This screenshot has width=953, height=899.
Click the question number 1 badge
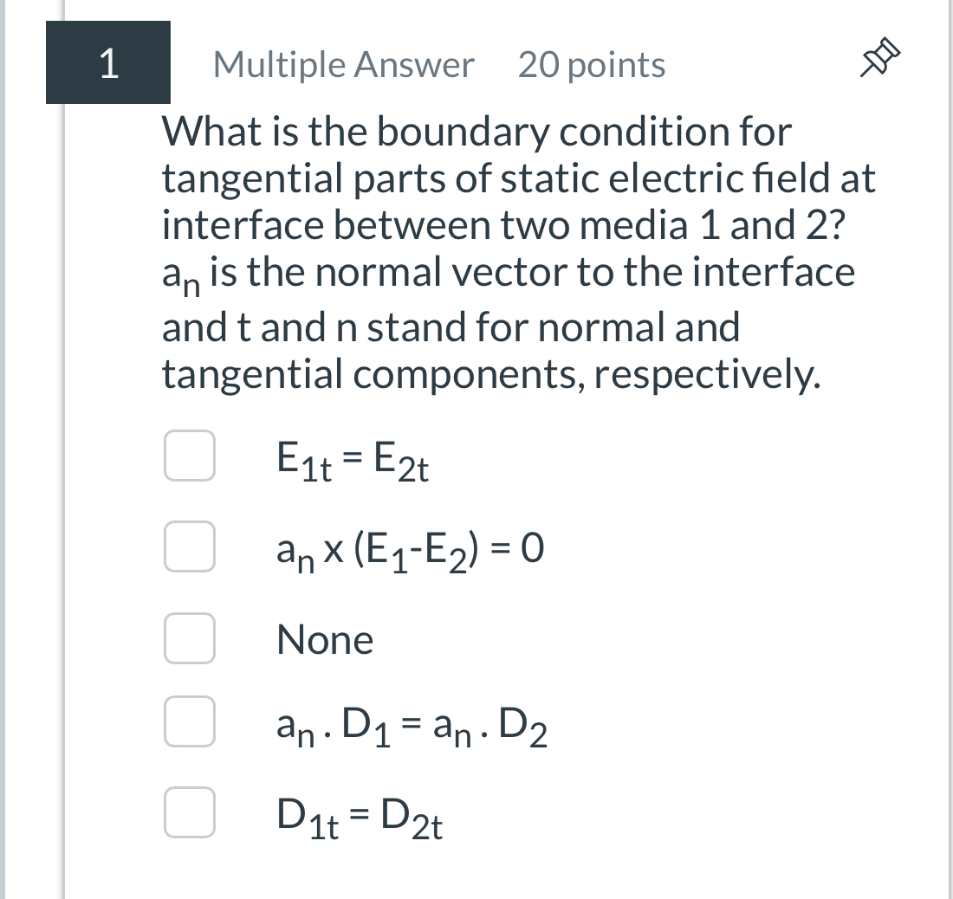[x=108, y=61]
